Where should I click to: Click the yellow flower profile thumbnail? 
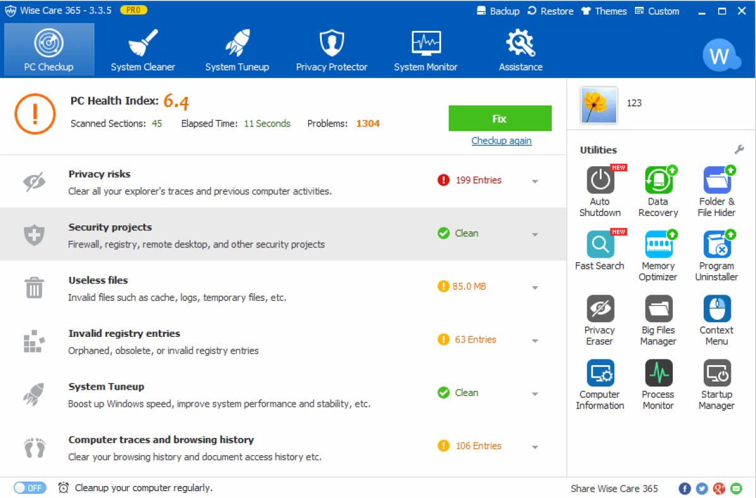pos(597,103)
